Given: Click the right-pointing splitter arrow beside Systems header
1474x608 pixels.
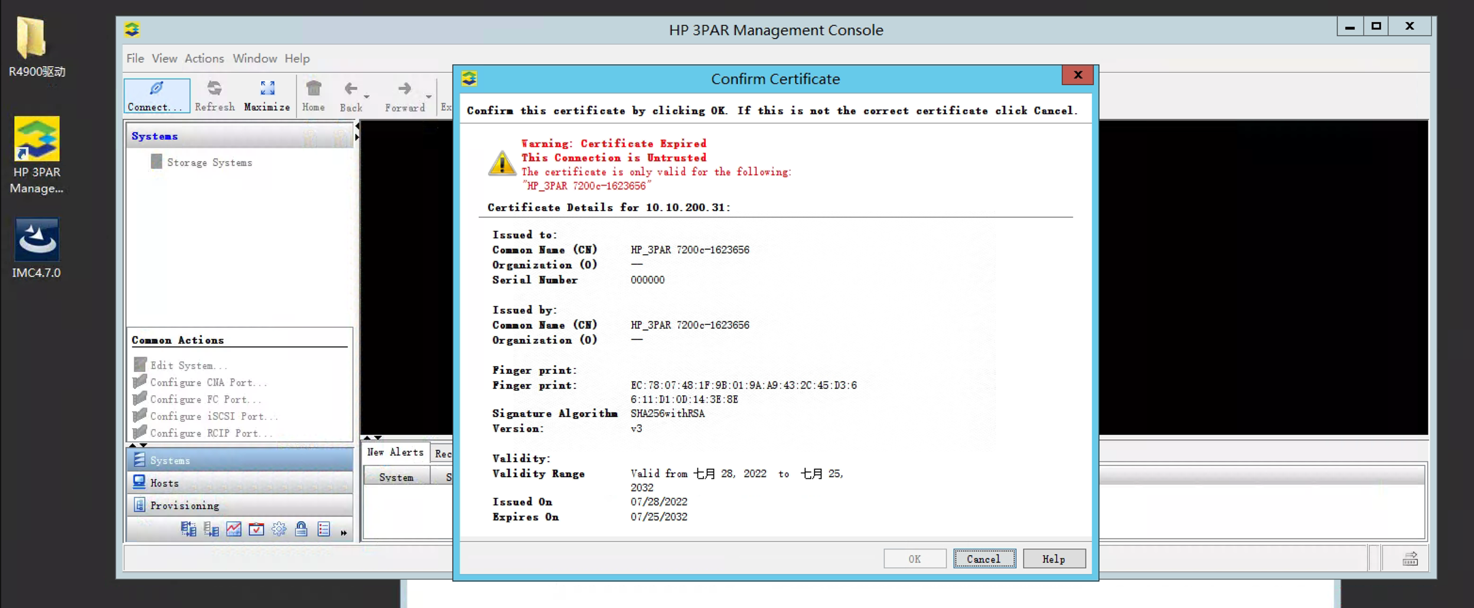Looking at the screenshot, I should click(357, 137).
